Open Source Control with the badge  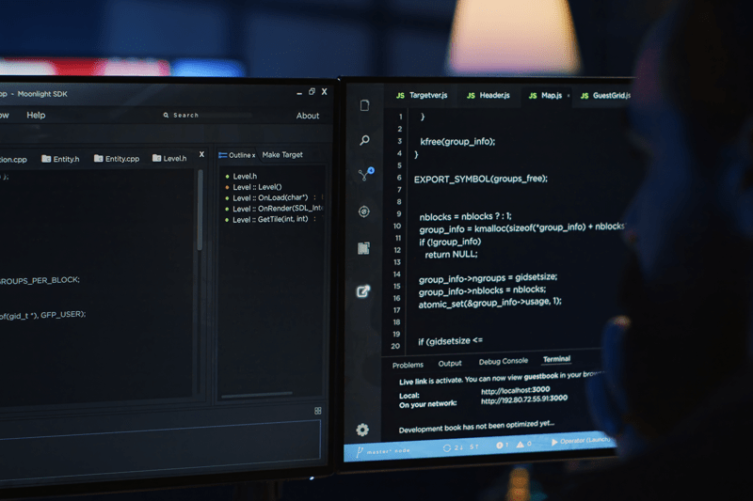pyautogui.click(x=364, y=176)
